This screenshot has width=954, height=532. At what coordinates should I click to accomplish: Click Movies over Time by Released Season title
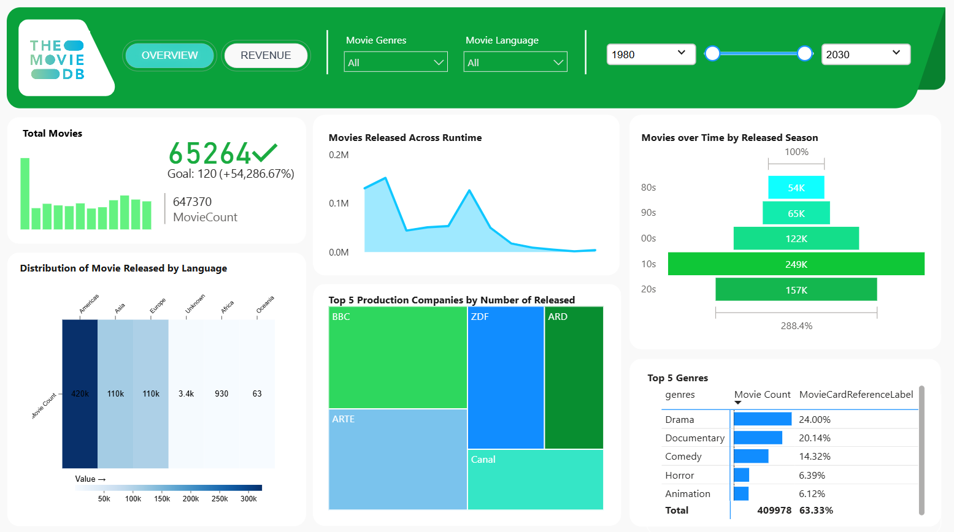[729, 138]
